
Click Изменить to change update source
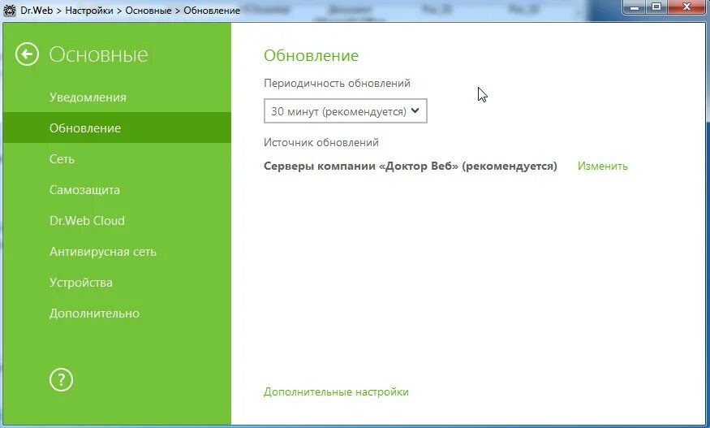click(x=603, y=166)
